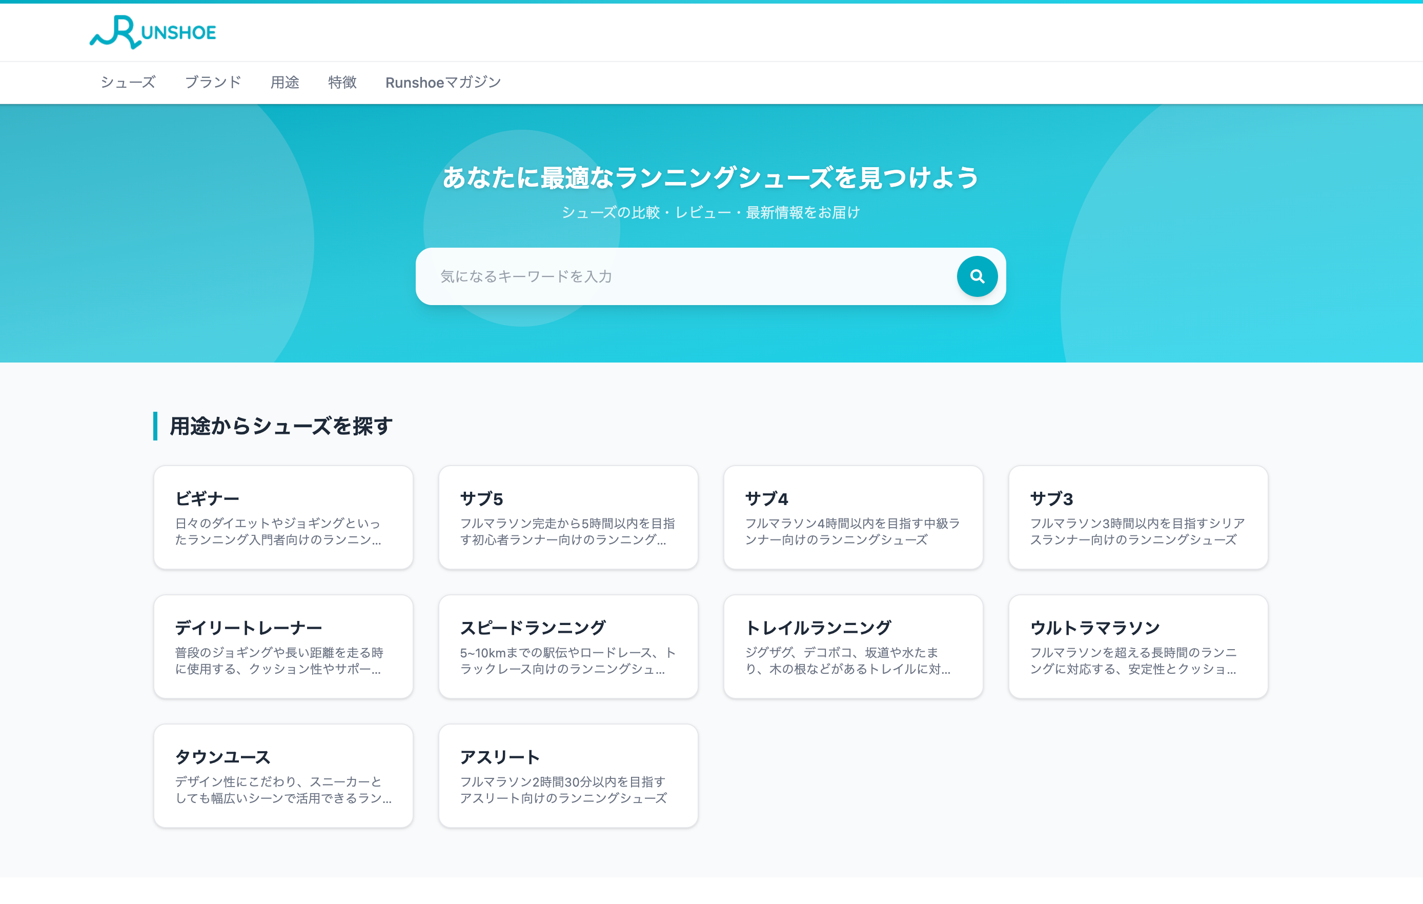Screen dimensions: 1423x904
Task: Select the ウルトラマラソン category card
Action: tap(1138, 646)
